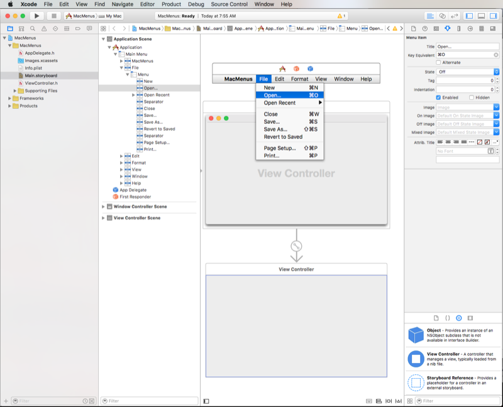The image size is (503, 407).
Task: Open the File inspector in the utilities panel
Action: 414,29
